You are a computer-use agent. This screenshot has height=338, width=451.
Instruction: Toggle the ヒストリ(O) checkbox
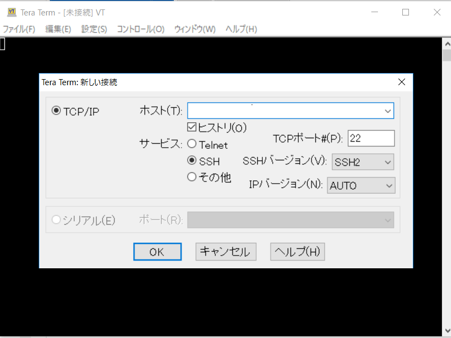192,127
